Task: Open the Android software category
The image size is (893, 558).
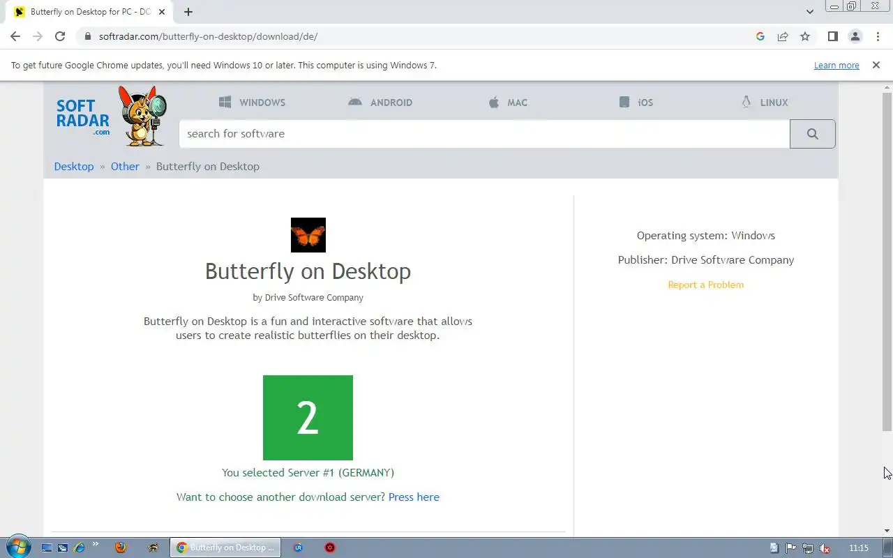Action: point(380,102)
